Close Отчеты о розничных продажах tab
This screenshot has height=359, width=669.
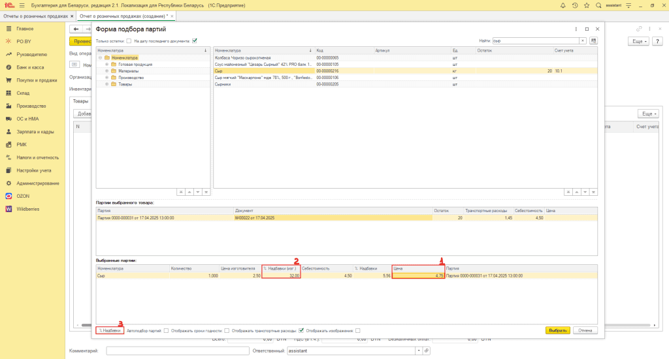click(x=72, y=16)
